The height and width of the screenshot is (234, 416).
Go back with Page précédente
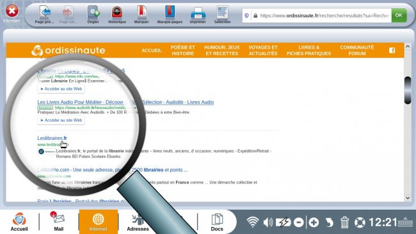point(45,15)
